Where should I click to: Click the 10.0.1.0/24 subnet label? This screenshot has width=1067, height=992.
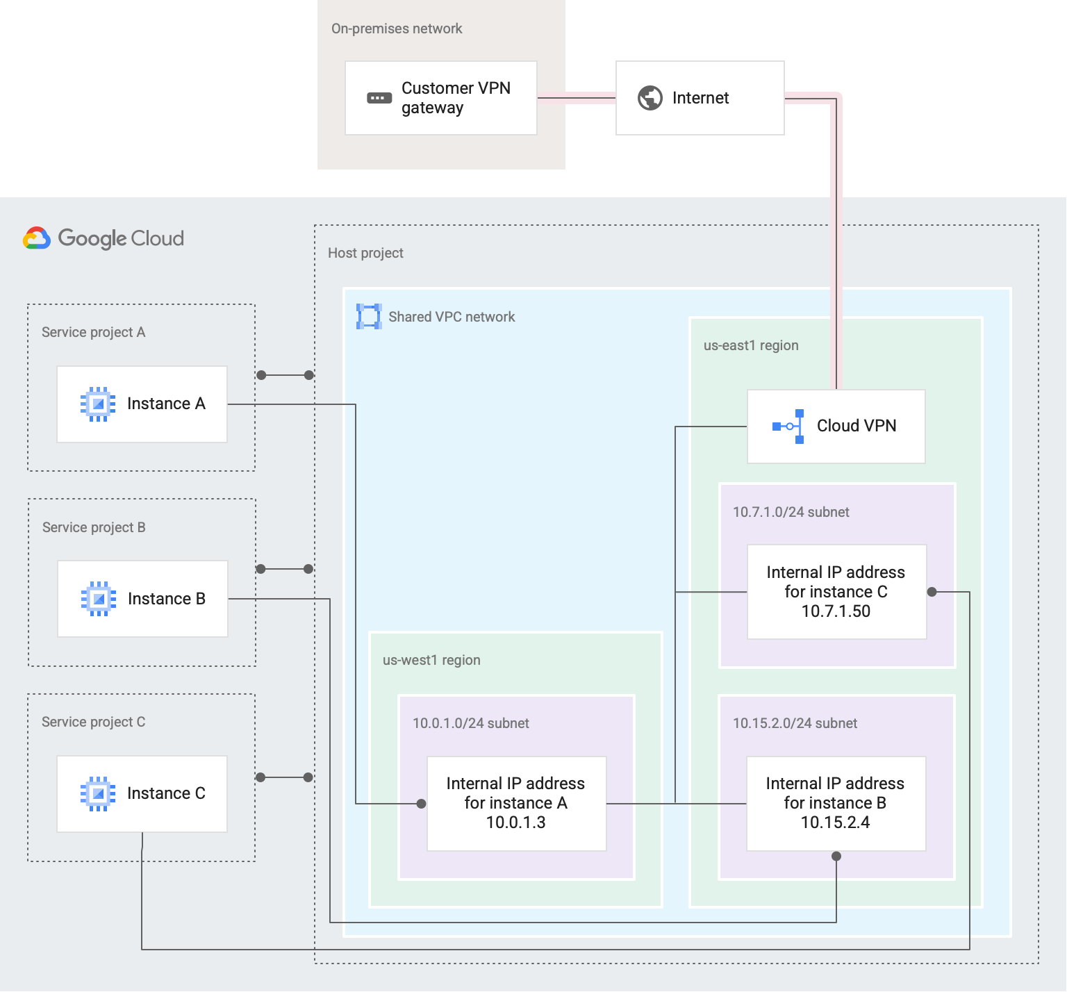coord(470,723)
